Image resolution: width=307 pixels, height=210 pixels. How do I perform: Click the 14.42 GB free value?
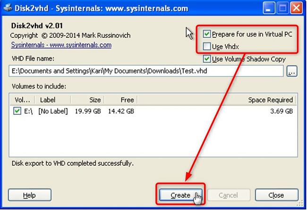click(121, 111)
